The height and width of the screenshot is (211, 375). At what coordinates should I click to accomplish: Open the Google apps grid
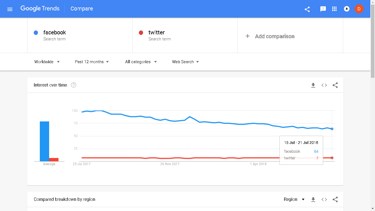click(x=334, y=9)
